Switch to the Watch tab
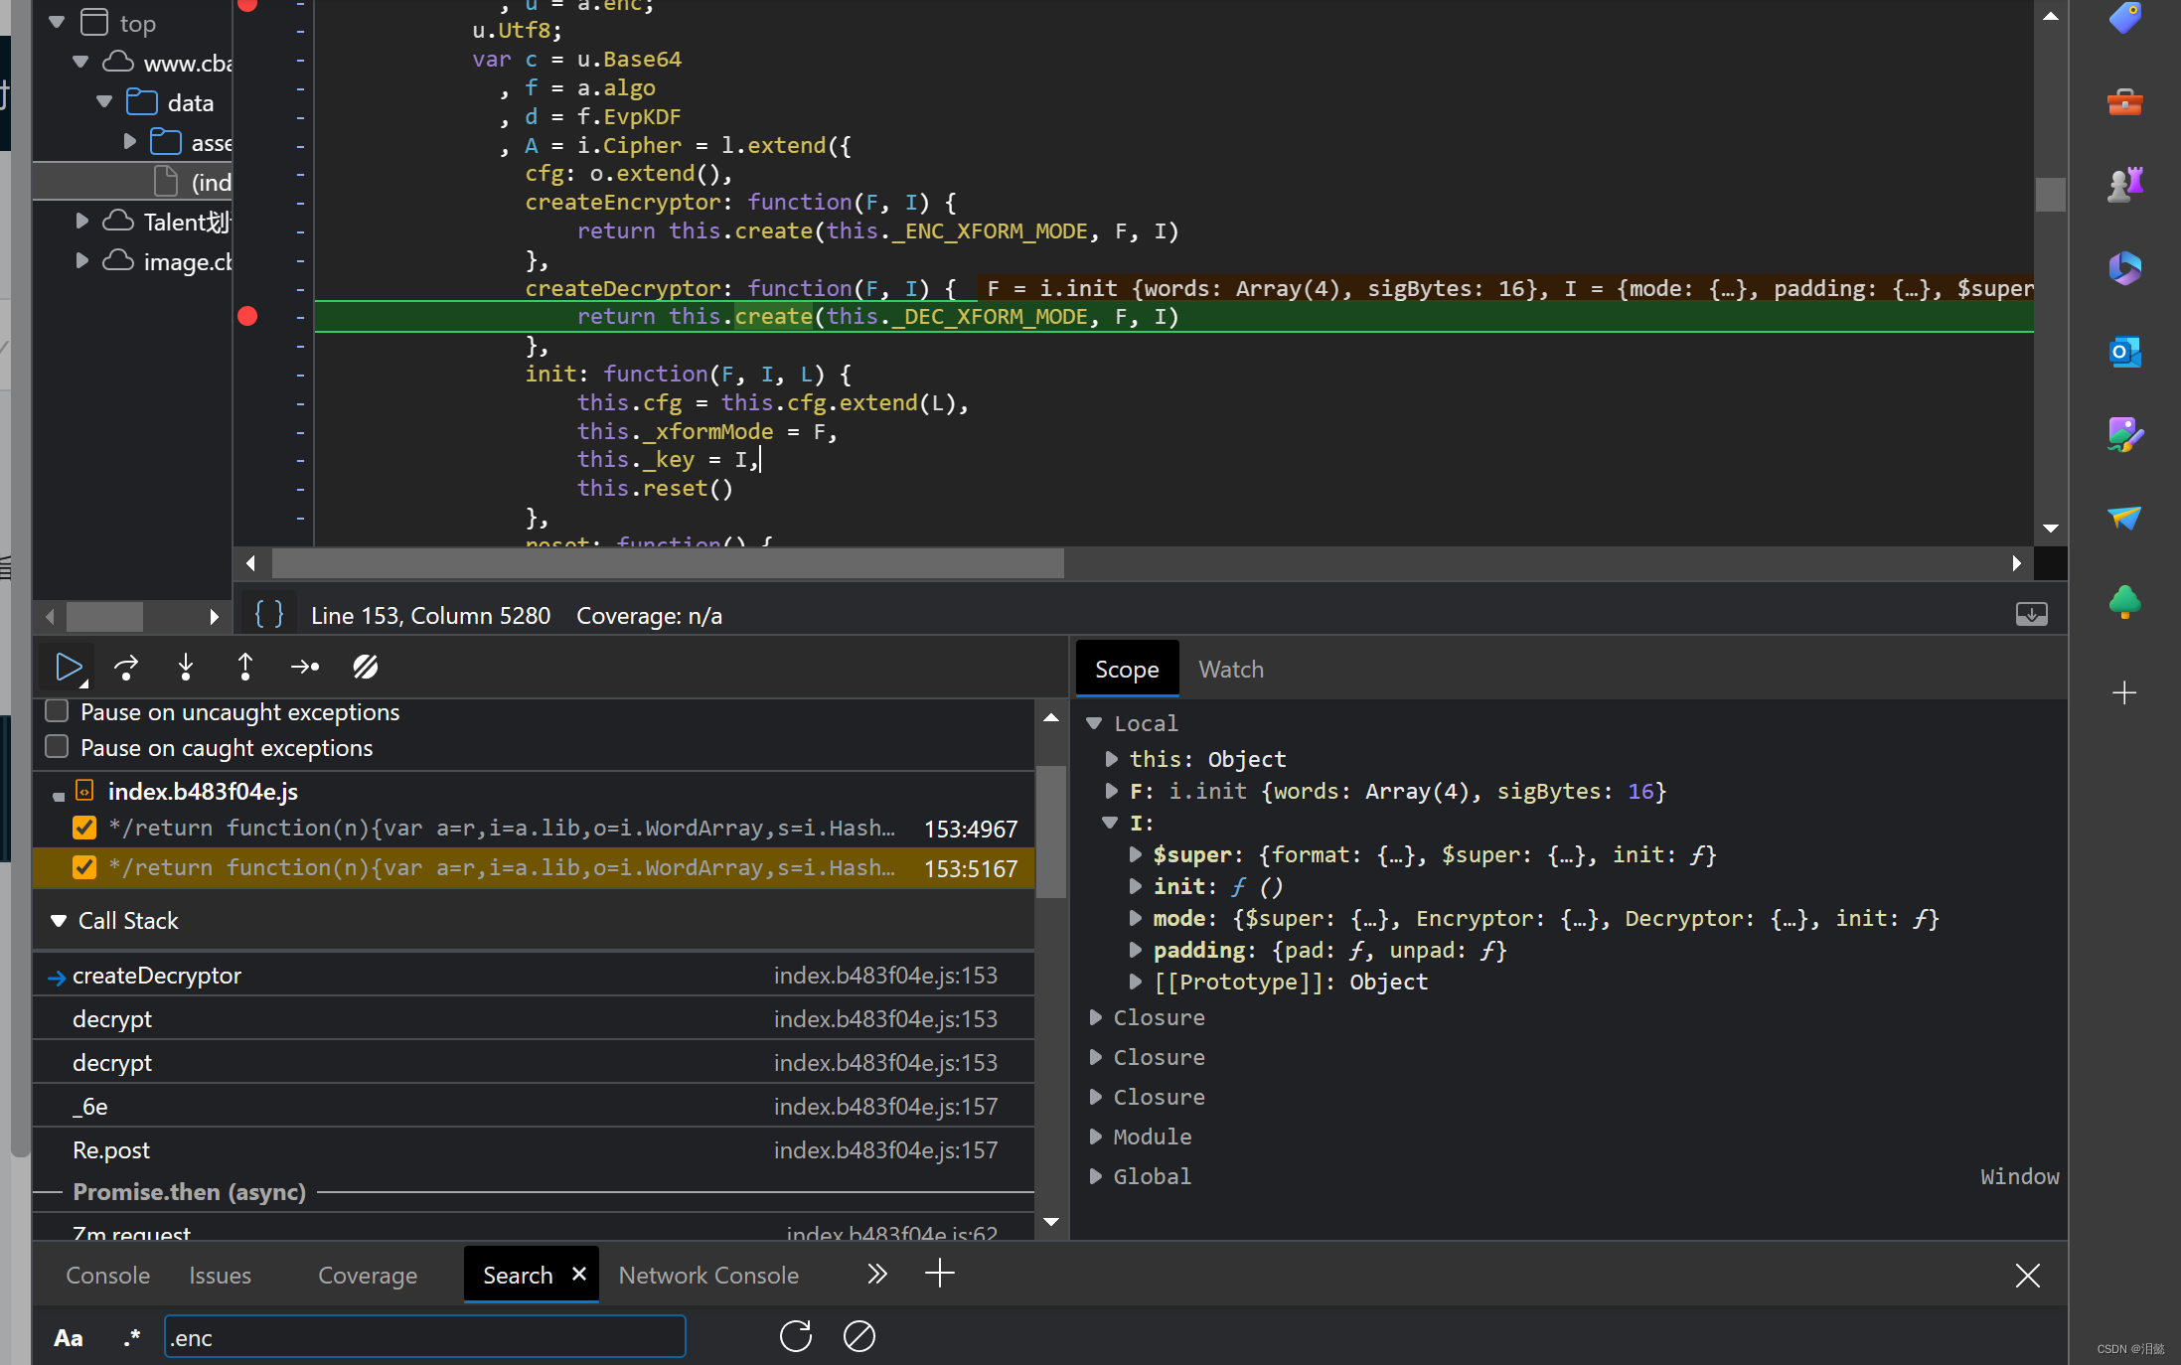The width and height of the screenshot is (2181, 1365). pos(1233,669)
